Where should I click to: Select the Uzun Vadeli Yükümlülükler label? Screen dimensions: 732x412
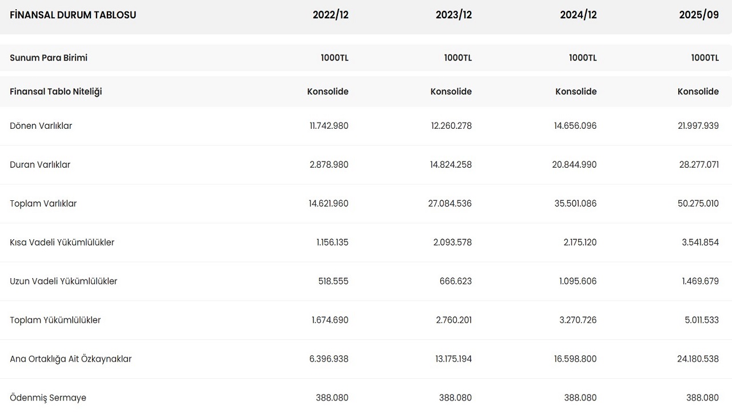[63, 282]
